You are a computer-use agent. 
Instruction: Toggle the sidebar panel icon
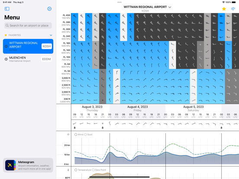[x=7, y=9]
